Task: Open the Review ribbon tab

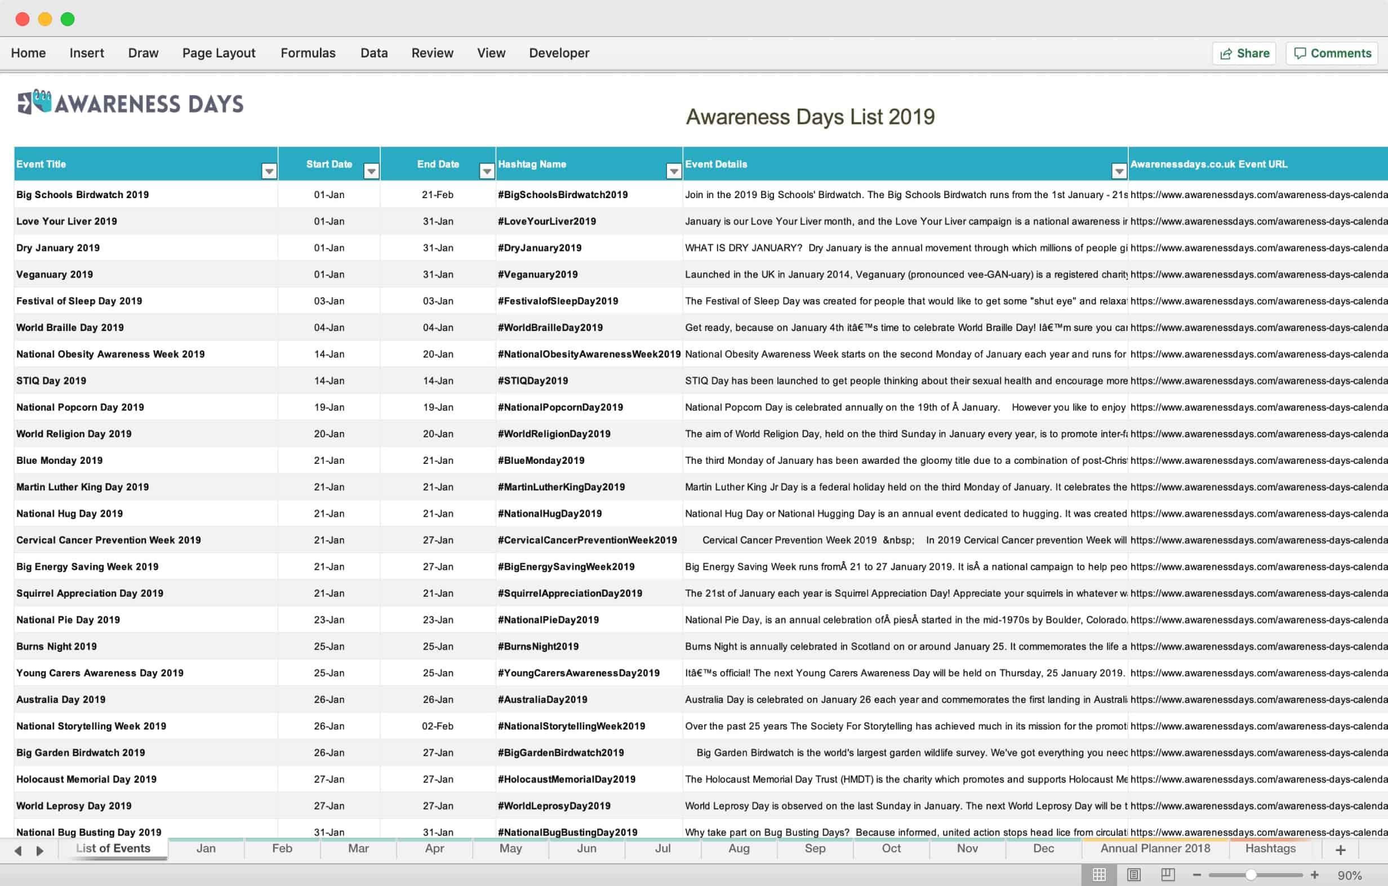Action: (x=431, y=53)
